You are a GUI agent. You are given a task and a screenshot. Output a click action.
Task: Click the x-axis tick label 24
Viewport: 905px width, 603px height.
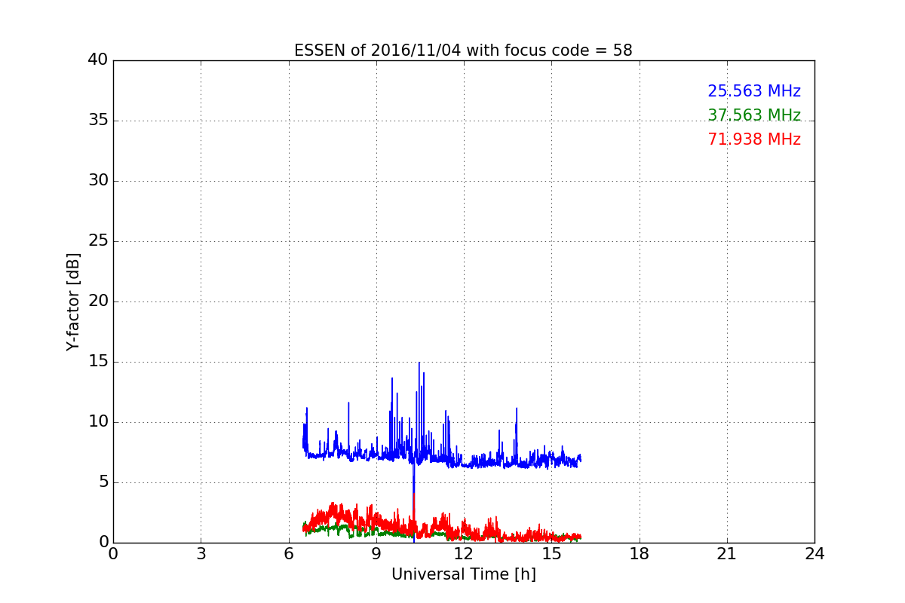tap(814, 554)
